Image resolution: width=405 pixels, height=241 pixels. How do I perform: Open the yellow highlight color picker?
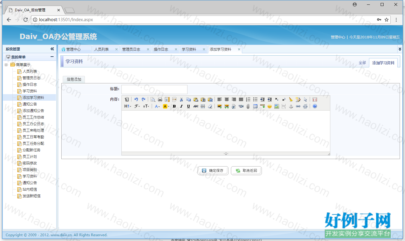(166, 106)
